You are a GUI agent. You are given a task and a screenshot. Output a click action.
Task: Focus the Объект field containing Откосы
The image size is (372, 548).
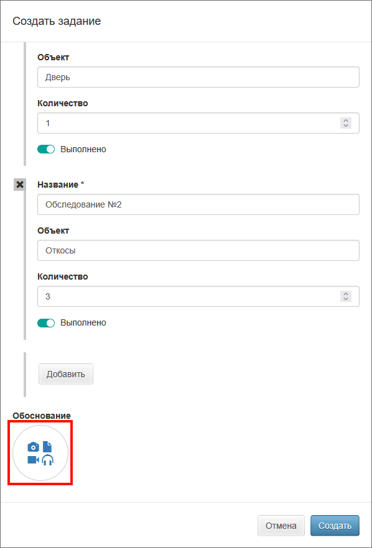[x=198, y=250]
